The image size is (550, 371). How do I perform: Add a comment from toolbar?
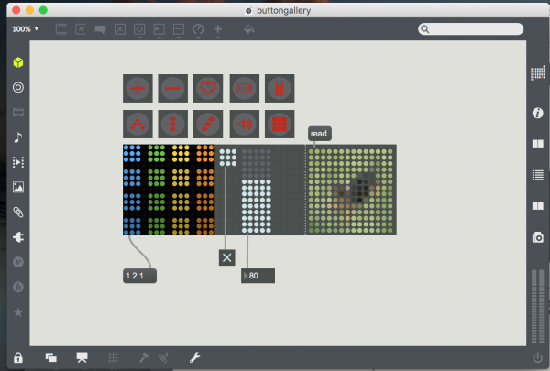tap(100, 29)
